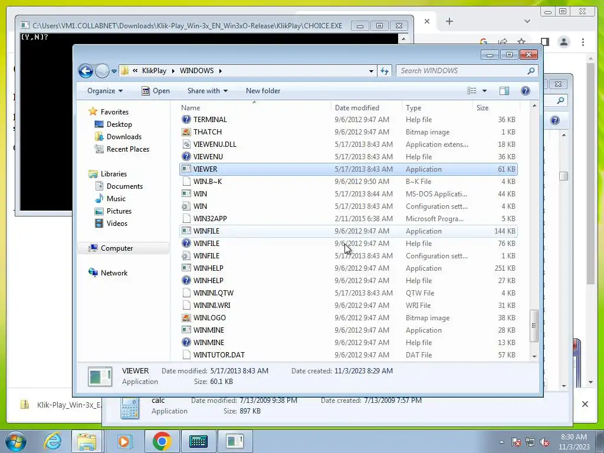The image size is (604, 453).
Task: Select the WIN32APP file
Action: [349, 219]
